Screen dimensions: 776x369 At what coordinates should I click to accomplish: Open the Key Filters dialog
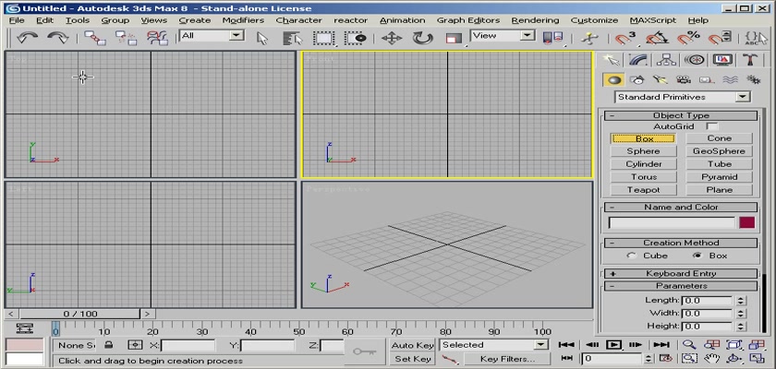tap(507, 359)
